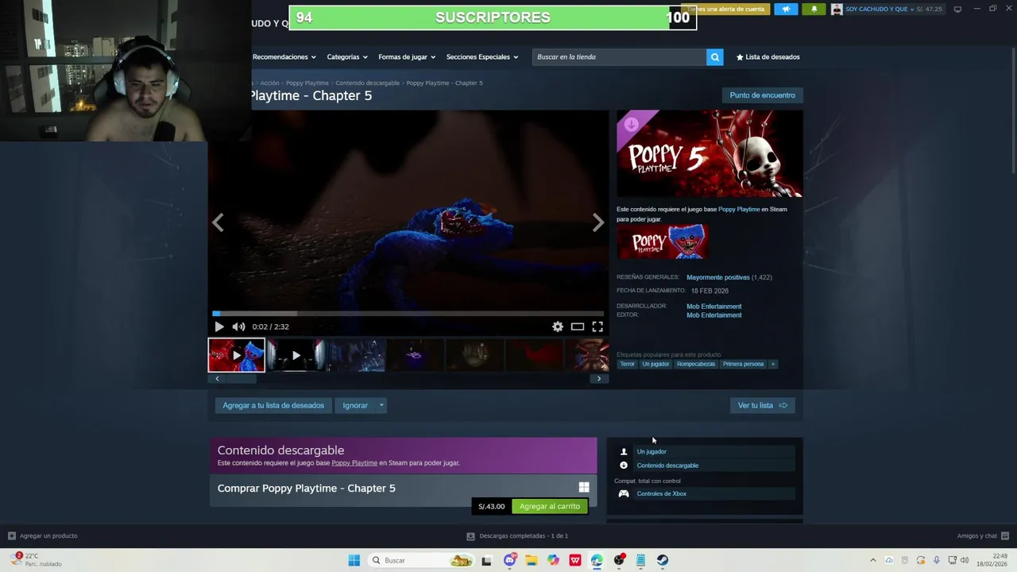
Task: Open video settings gear
Action: tap(558, 327)
